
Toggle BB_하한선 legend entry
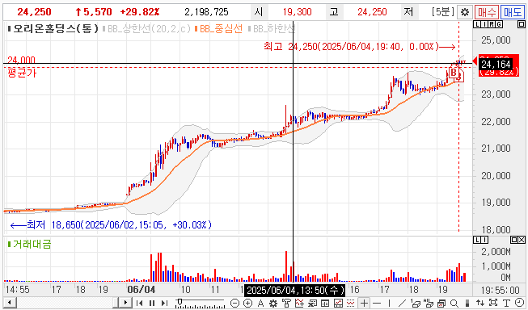(272, 29)
